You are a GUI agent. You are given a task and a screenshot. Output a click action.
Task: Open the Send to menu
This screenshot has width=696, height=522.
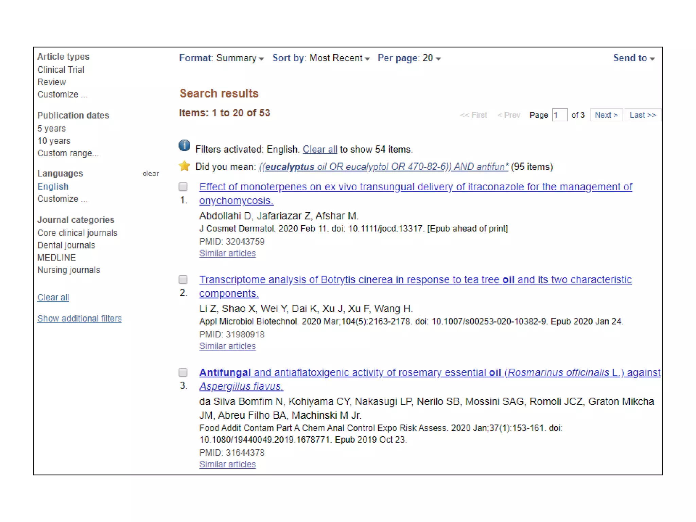coord(633,58)
